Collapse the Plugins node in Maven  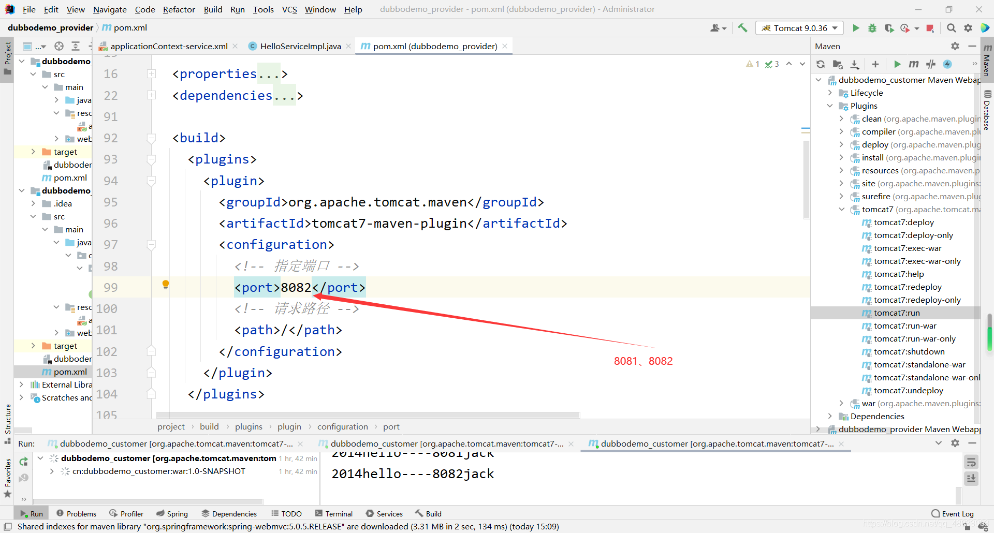coord(830,106)
